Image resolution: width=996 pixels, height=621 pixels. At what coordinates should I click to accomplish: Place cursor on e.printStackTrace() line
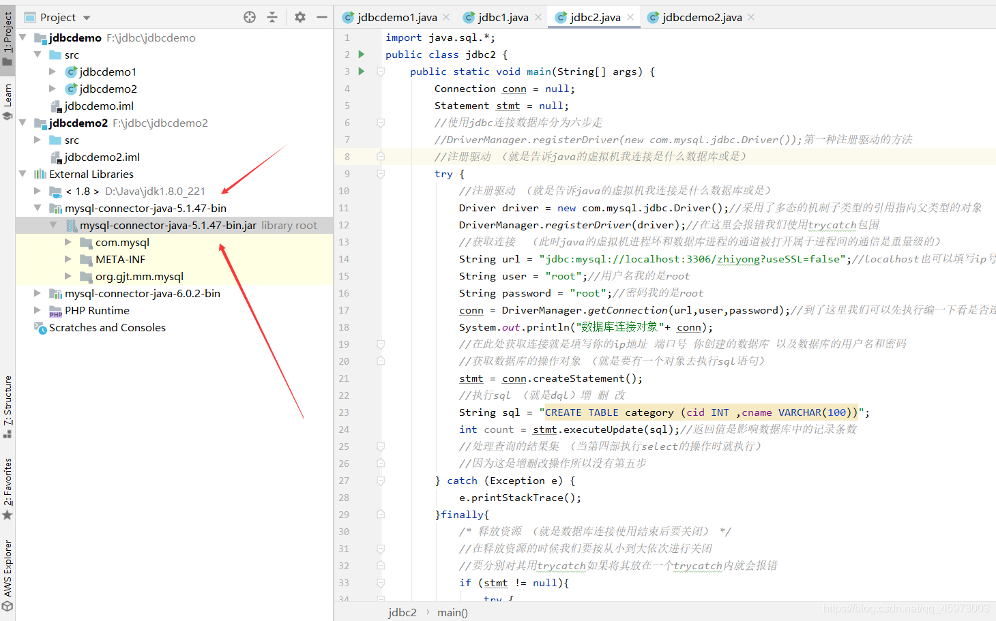tap(520, 498)
